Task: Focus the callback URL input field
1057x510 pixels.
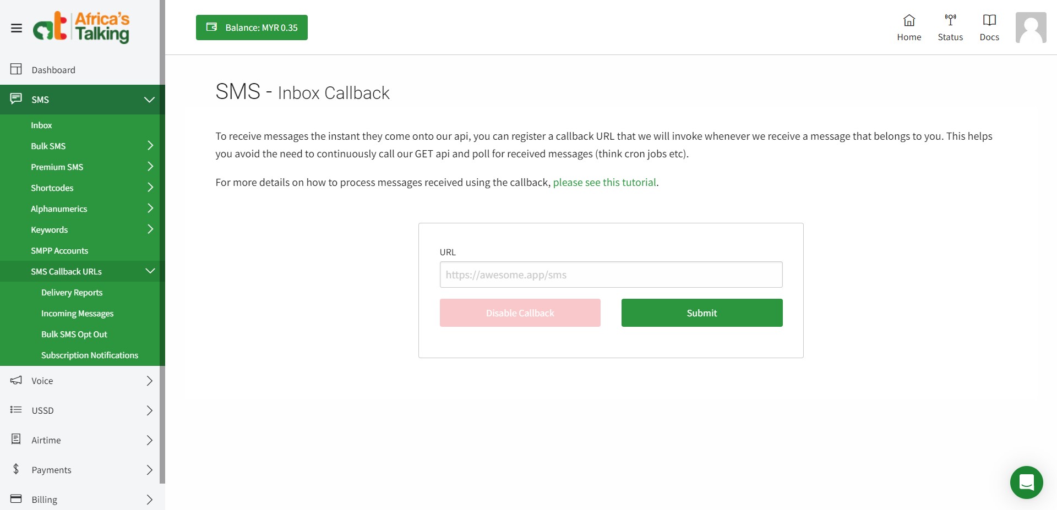Action: pyautogui.click(x=611, y=275)
